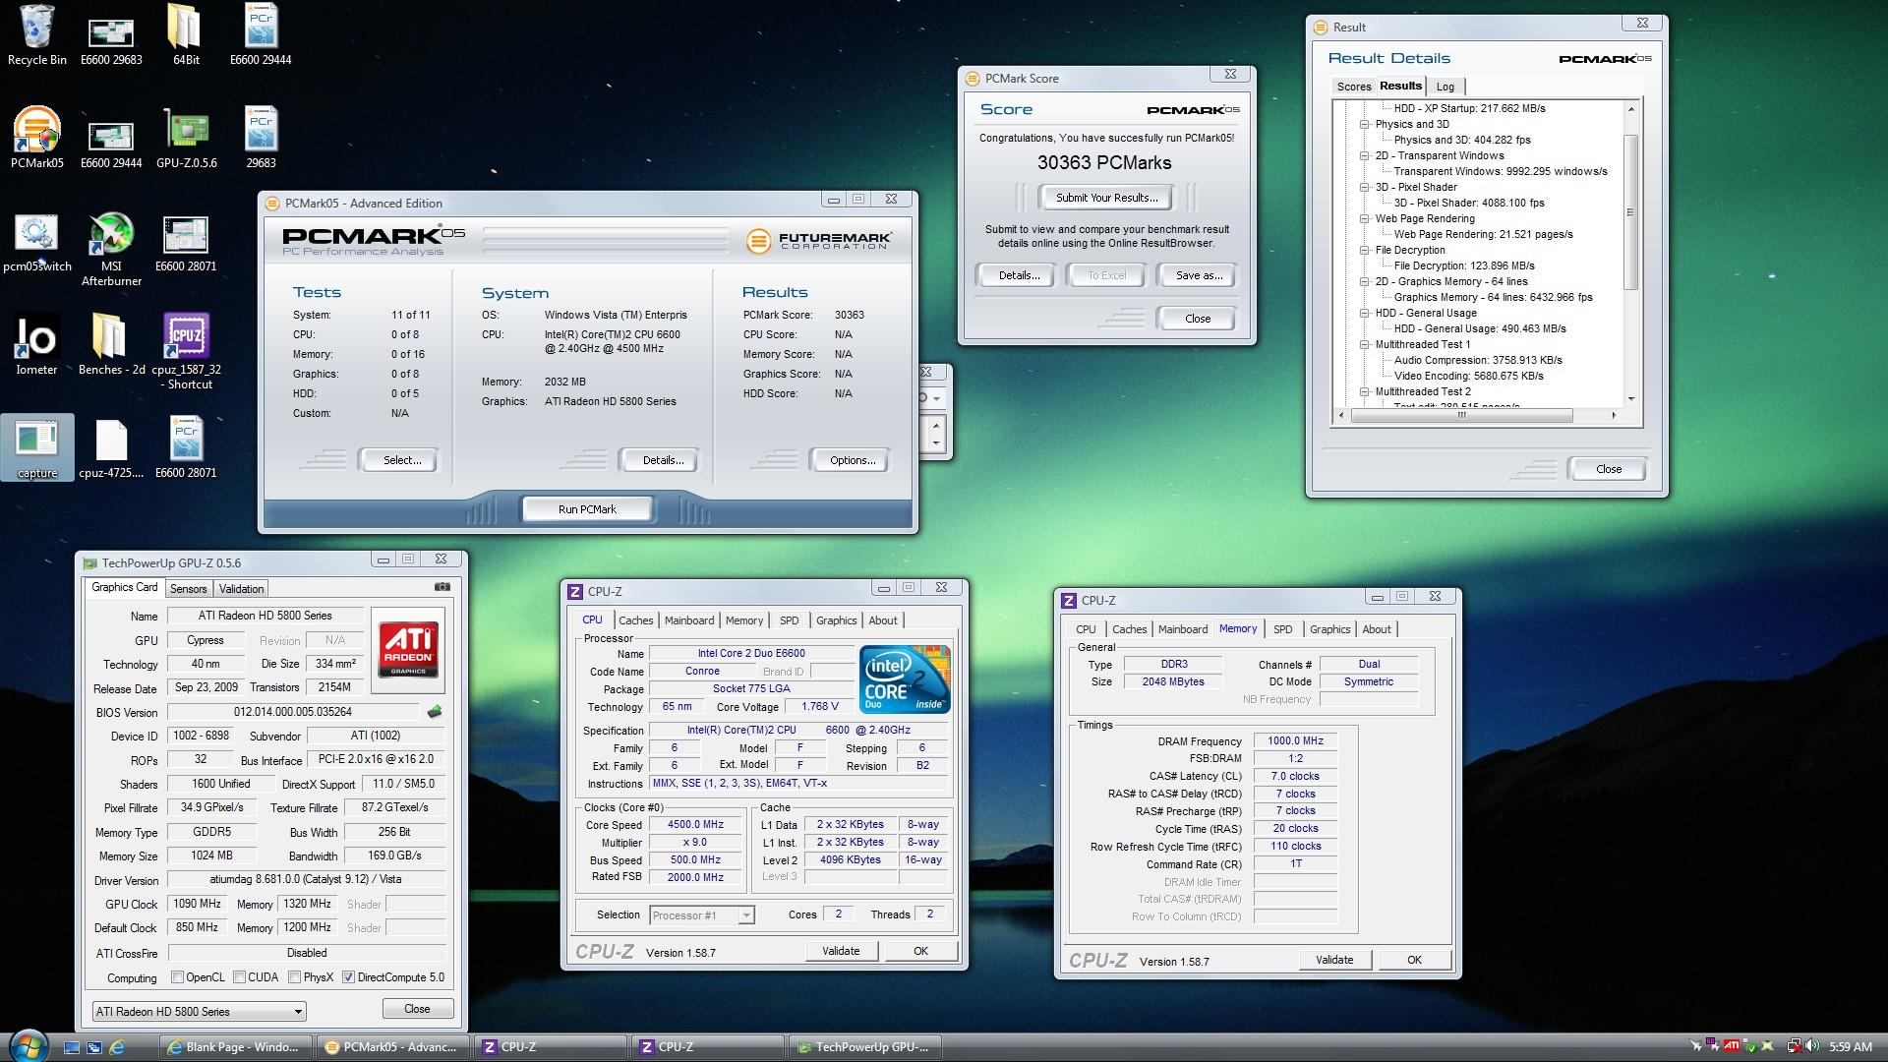The image size is (1888, 1062).
Task: Toggle the PhysX checkbox in GPU-Z
Action: tap(294, 977)
